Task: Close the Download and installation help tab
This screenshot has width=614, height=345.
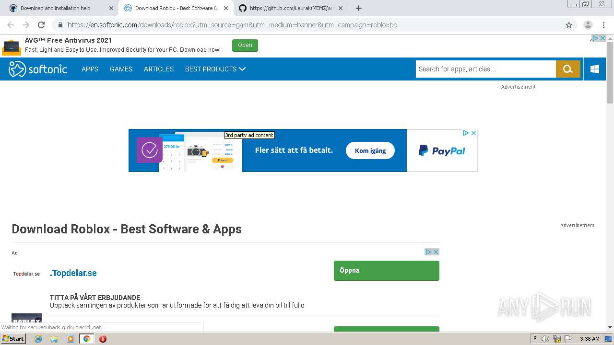Action: (x=111, y=8)
